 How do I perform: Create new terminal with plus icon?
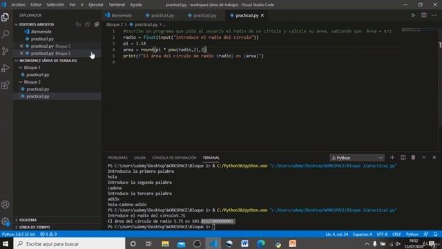[392, 158]
